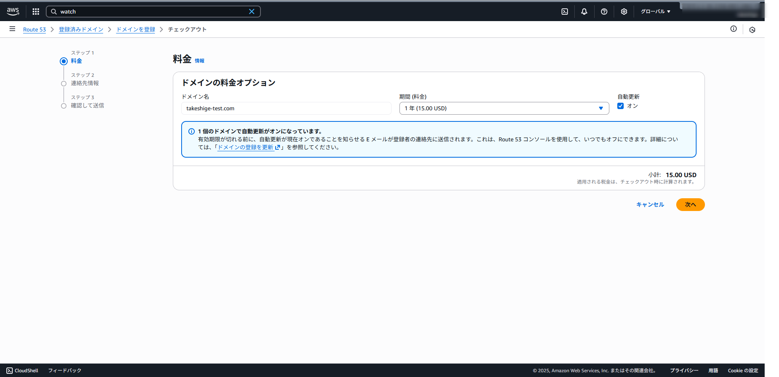The height and width of the screenshot is (377, 779).
Task: Click the キャンセル button
Action: [650, 205]
